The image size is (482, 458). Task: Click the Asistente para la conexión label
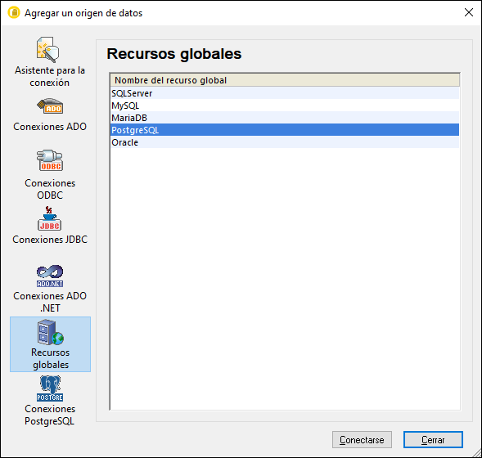tap(50, 76)
